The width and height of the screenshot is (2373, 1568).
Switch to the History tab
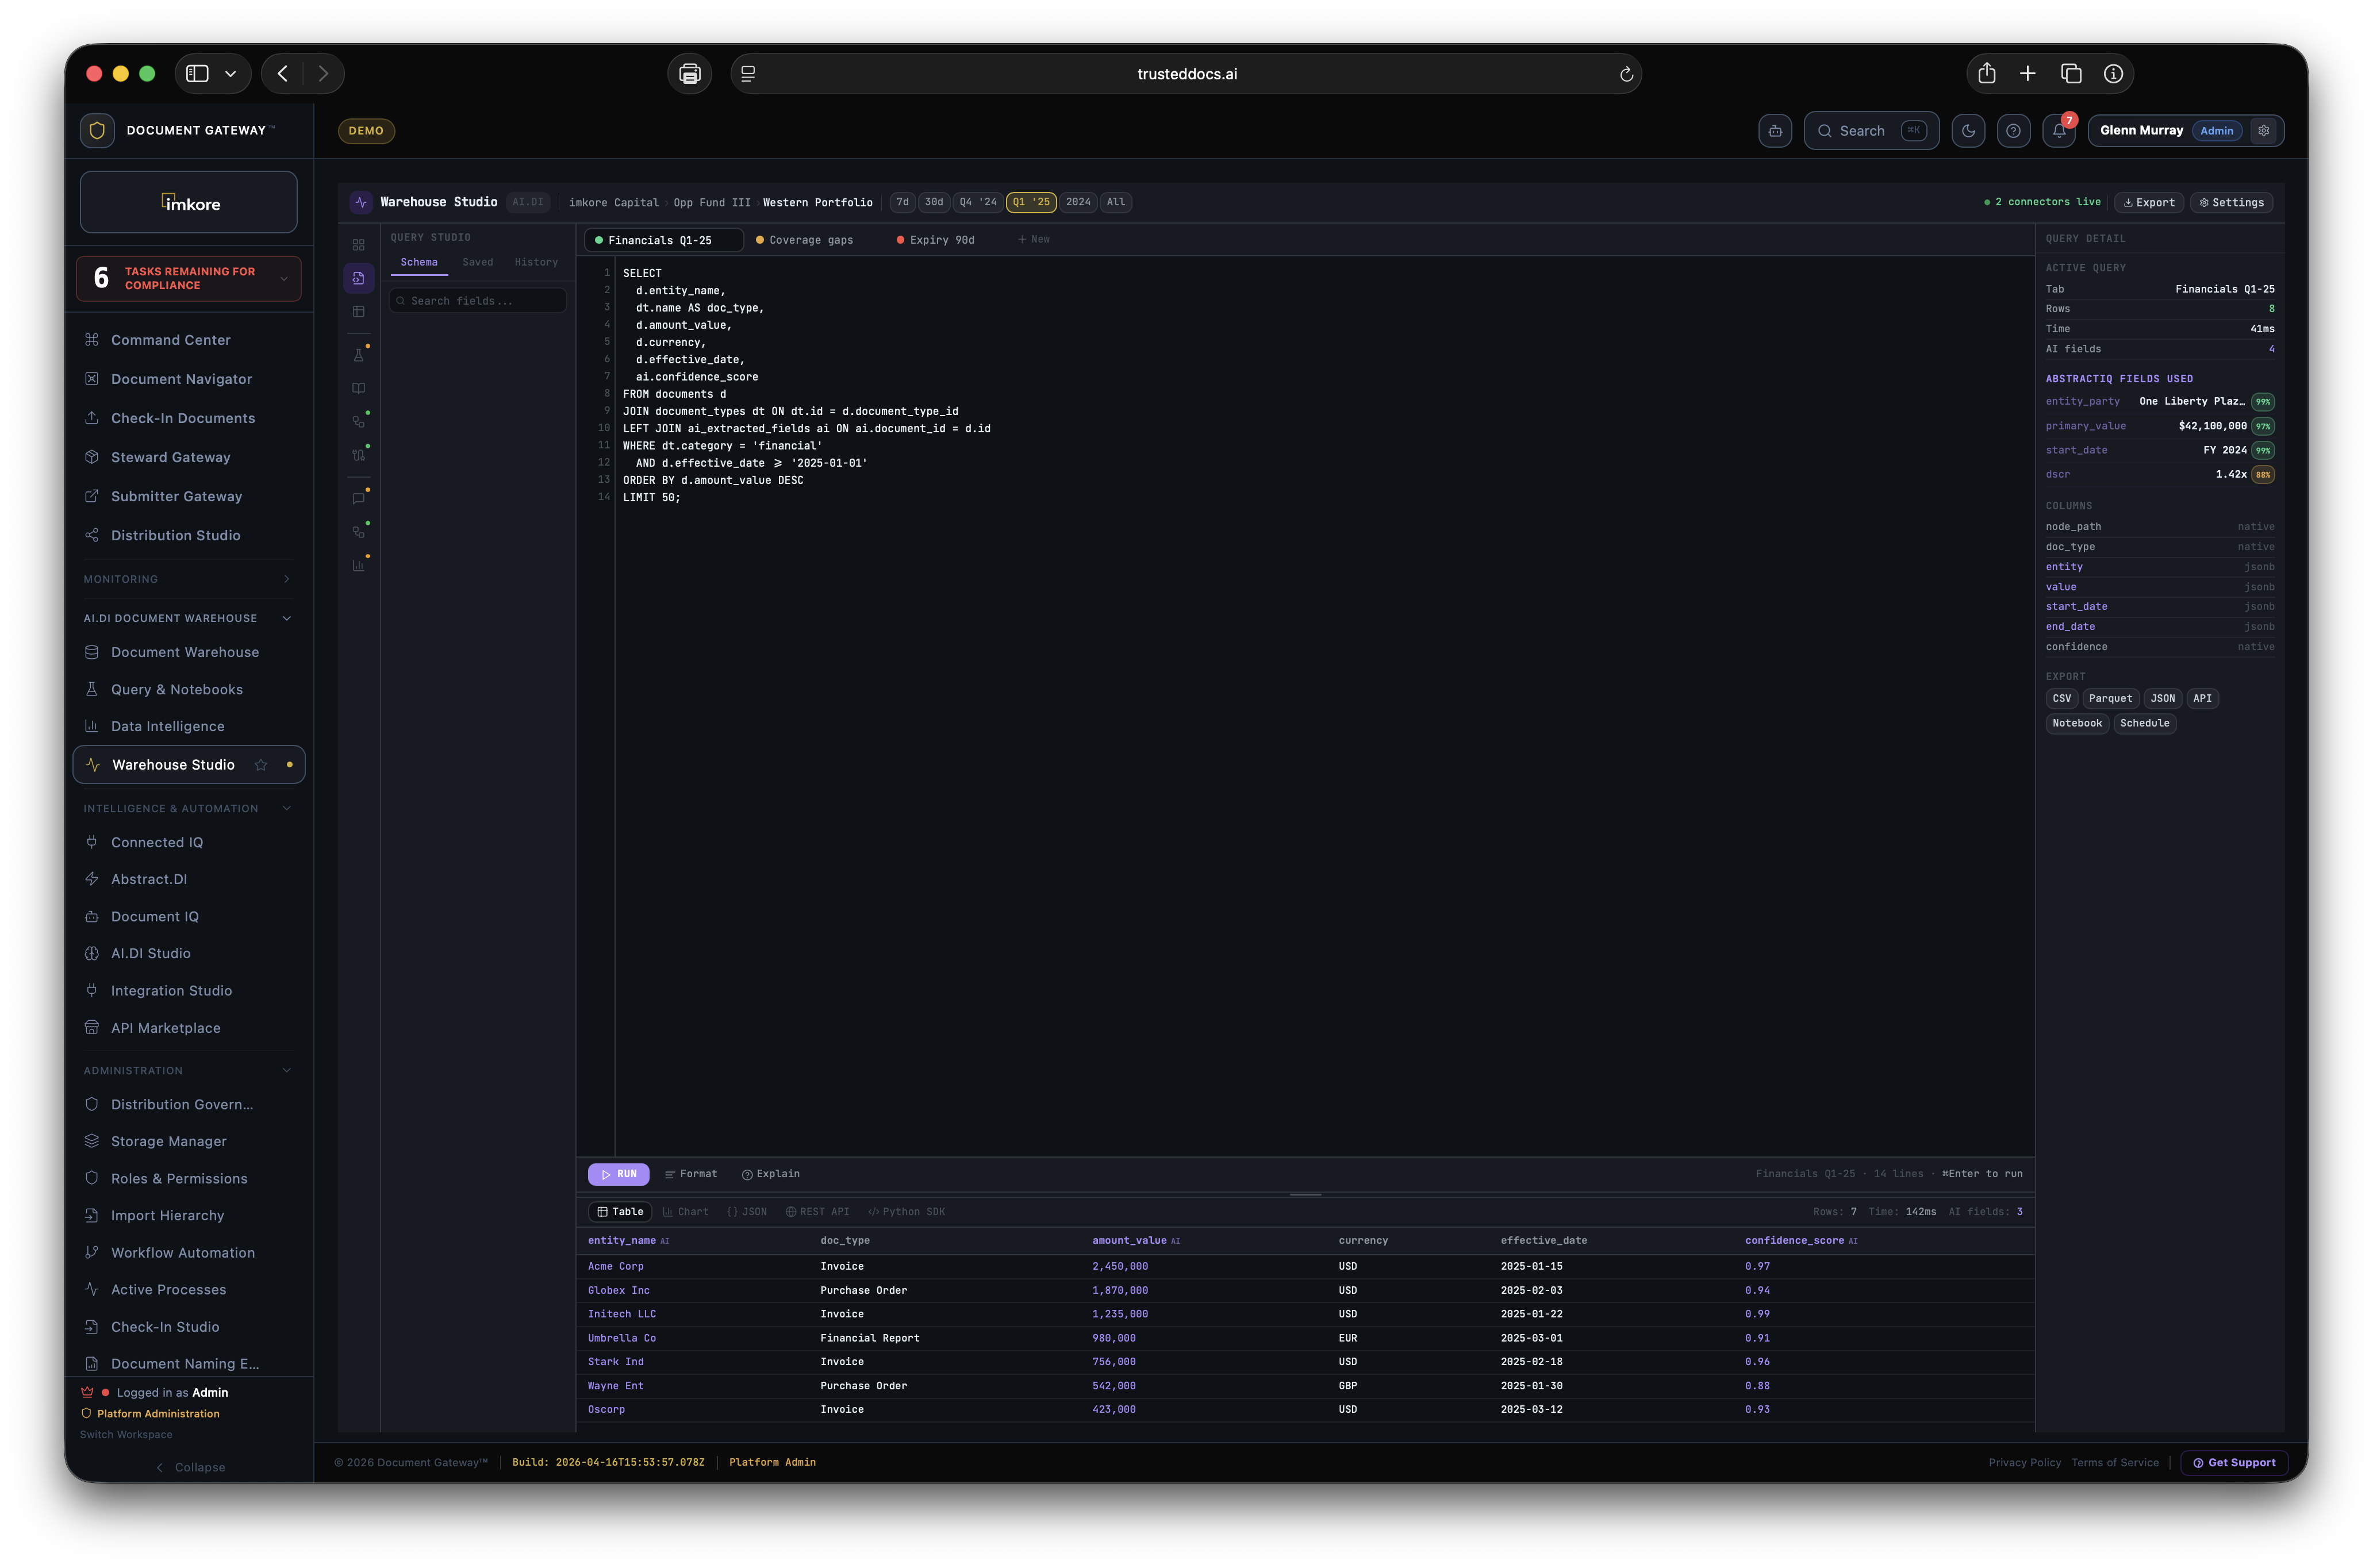pyautogui.click(x=536, y=262)
